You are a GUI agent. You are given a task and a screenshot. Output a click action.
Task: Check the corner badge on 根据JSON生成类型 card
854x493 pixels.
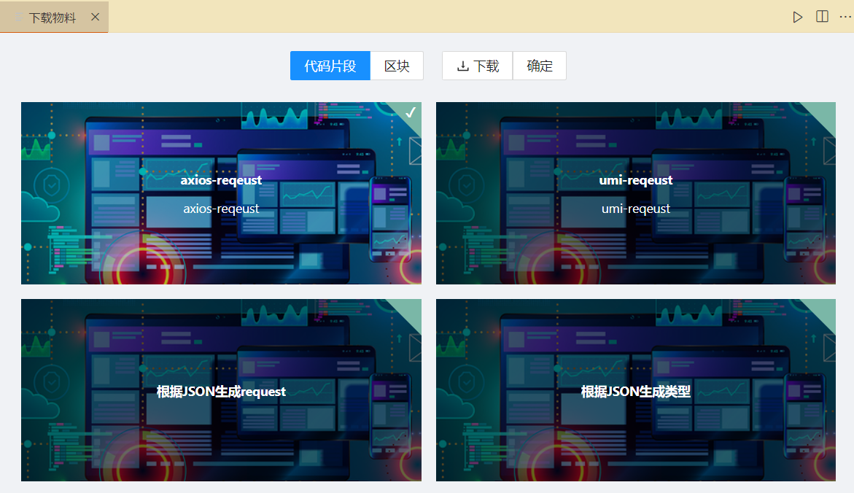coord(824,311)
